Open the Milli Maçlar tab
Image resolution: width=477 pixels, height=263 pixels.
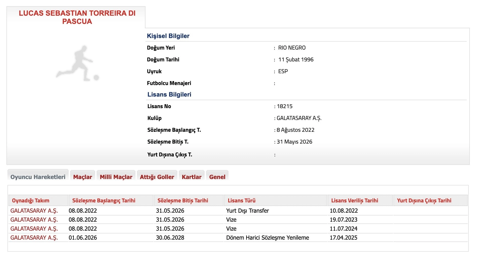click(116, 177)
